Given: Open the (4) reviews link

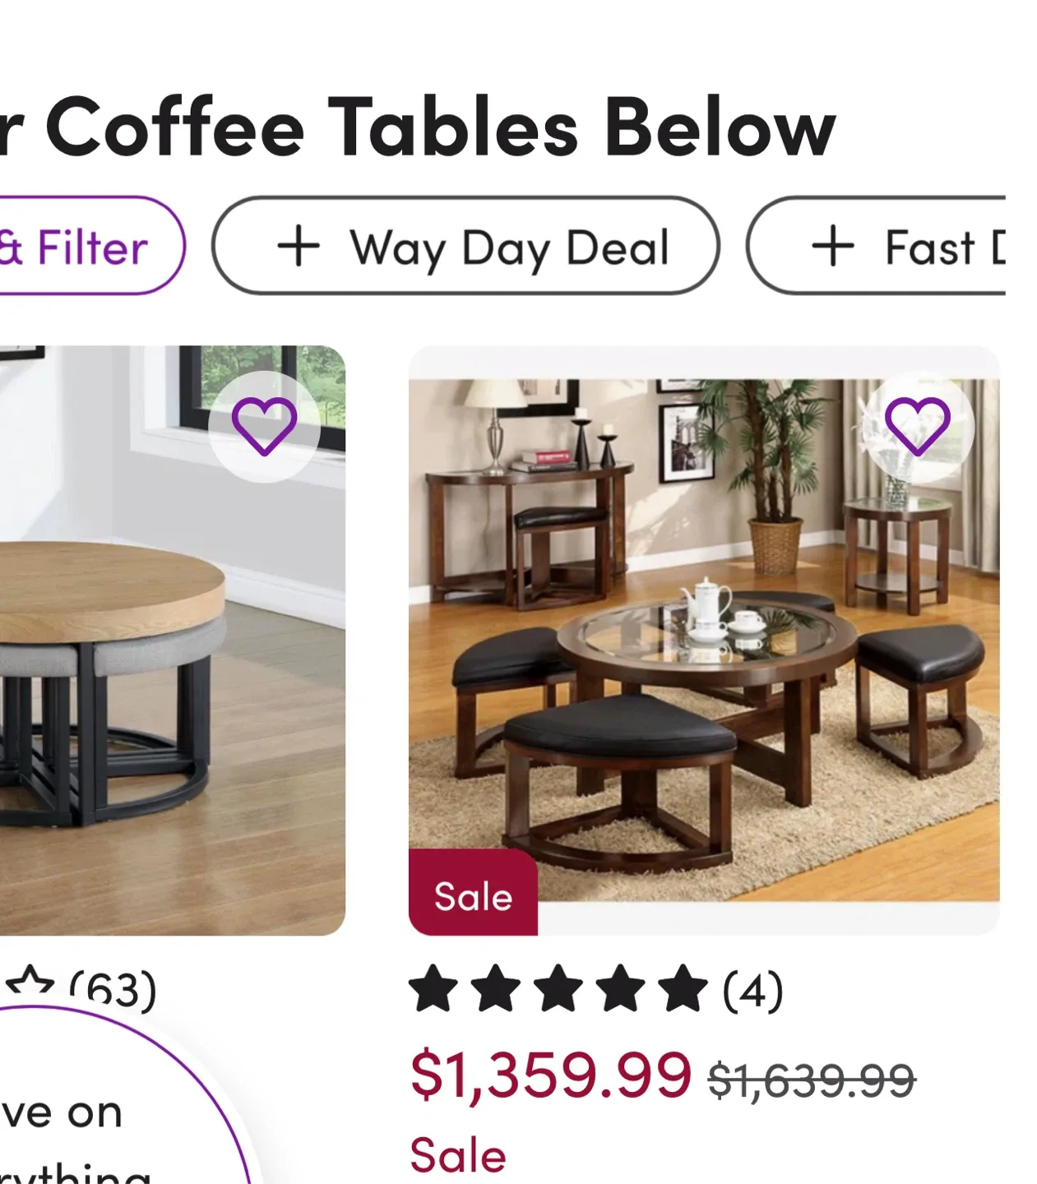Looking at the screenshot, I should click(x=753, y=990).
